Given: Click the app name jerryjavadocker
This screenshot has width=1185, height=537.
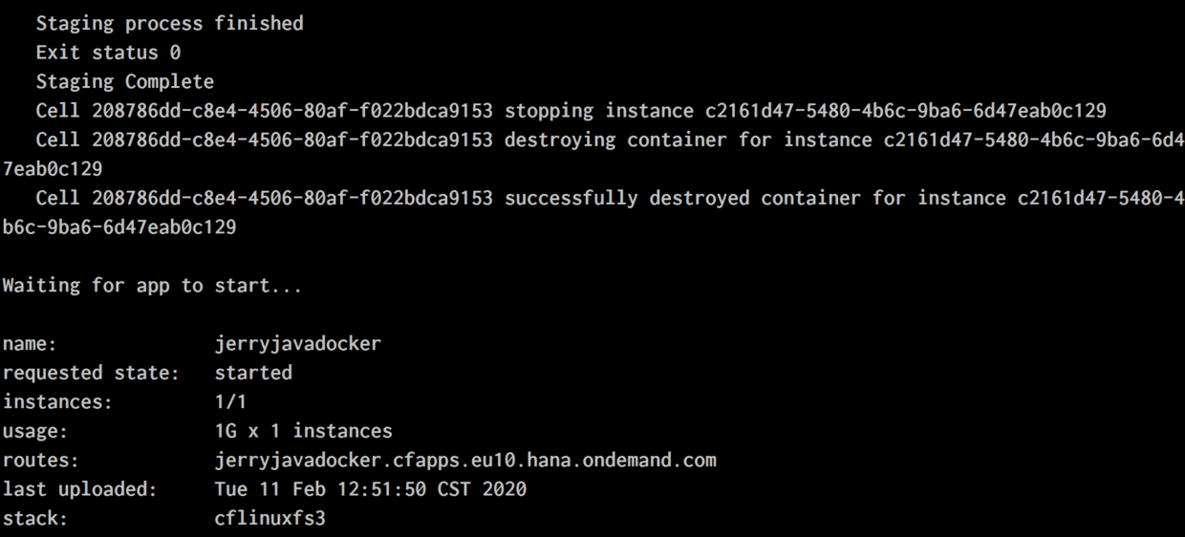Looking at the screenshot, I should [x=297, y=344].
